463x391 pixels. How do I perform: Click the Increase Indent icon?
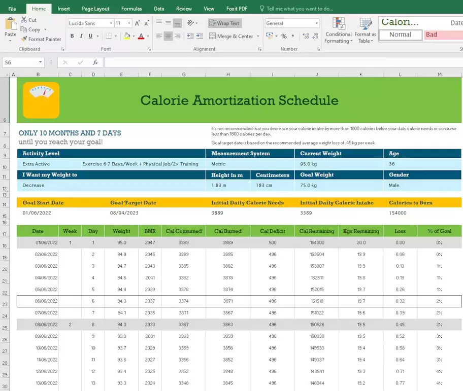199,36
